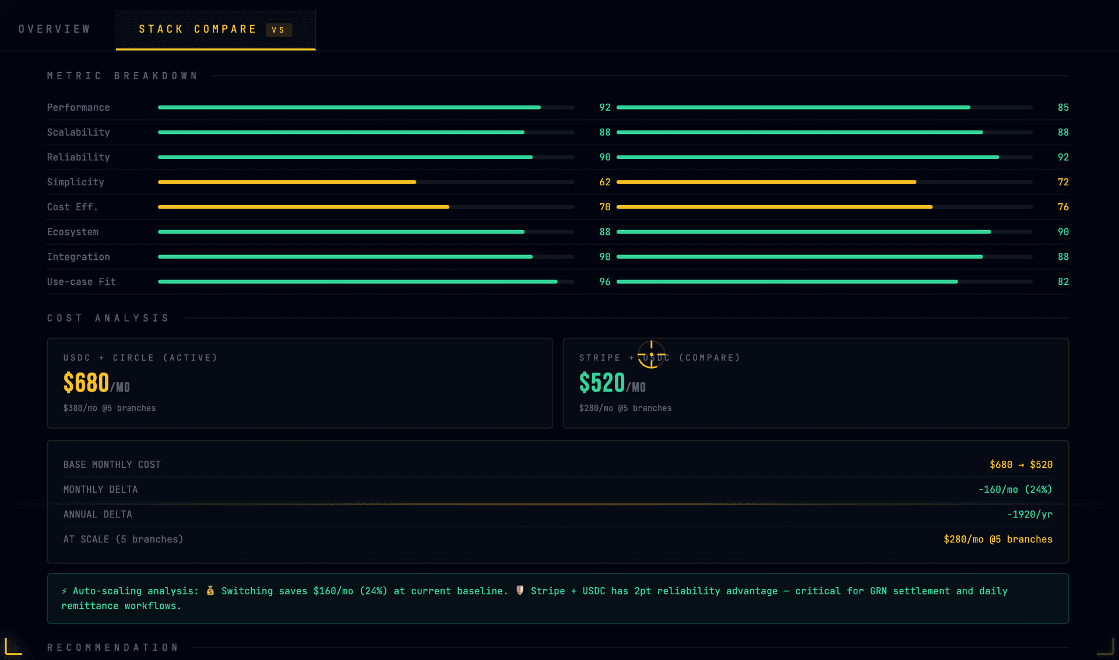Image resolution: width=1119 pixels, height=660 pixels.
Task: Click the $520/mo compare price
Action: tap(612, 383)
